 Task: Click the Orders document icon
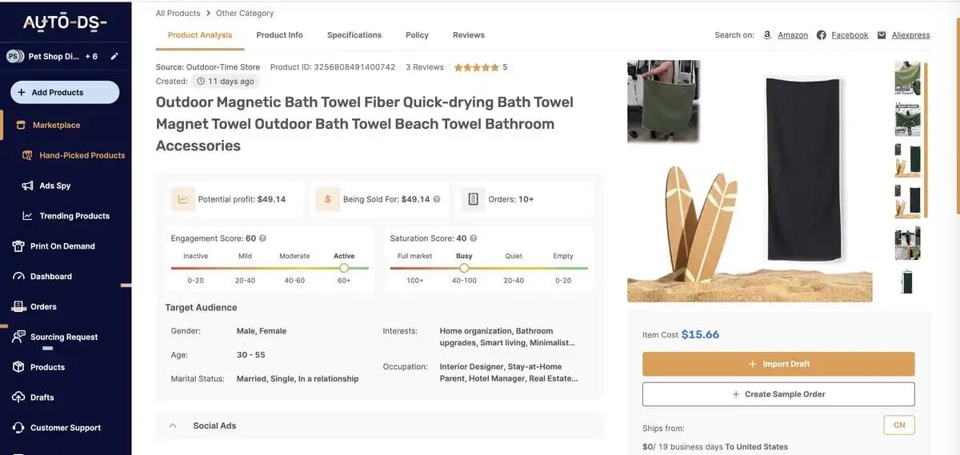[473, 199]
